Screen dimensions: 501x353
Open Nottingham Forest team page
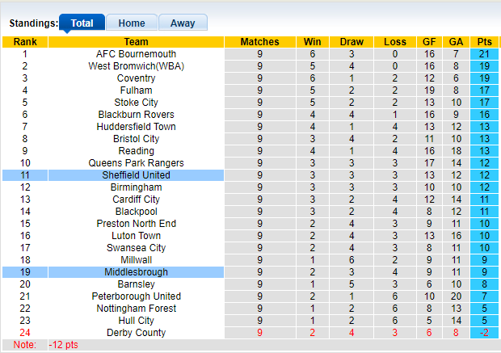[136, 309]
